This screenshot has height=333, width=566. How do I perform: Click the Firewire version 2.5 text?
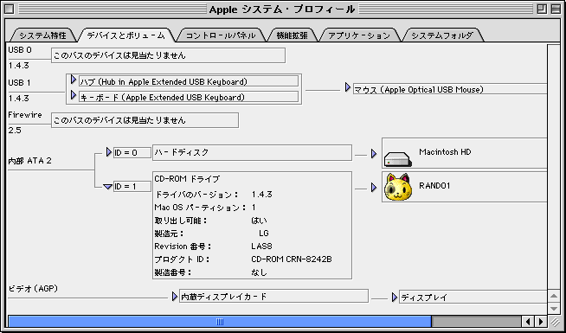[15, 131]
